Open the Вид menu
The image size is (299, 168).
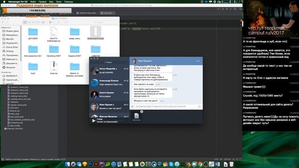51,2
